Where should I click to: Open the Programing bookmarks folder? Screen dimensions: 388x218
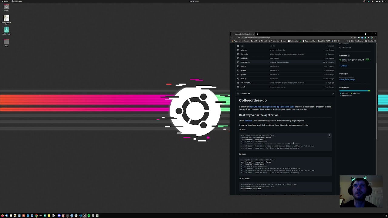pos(274,41)
